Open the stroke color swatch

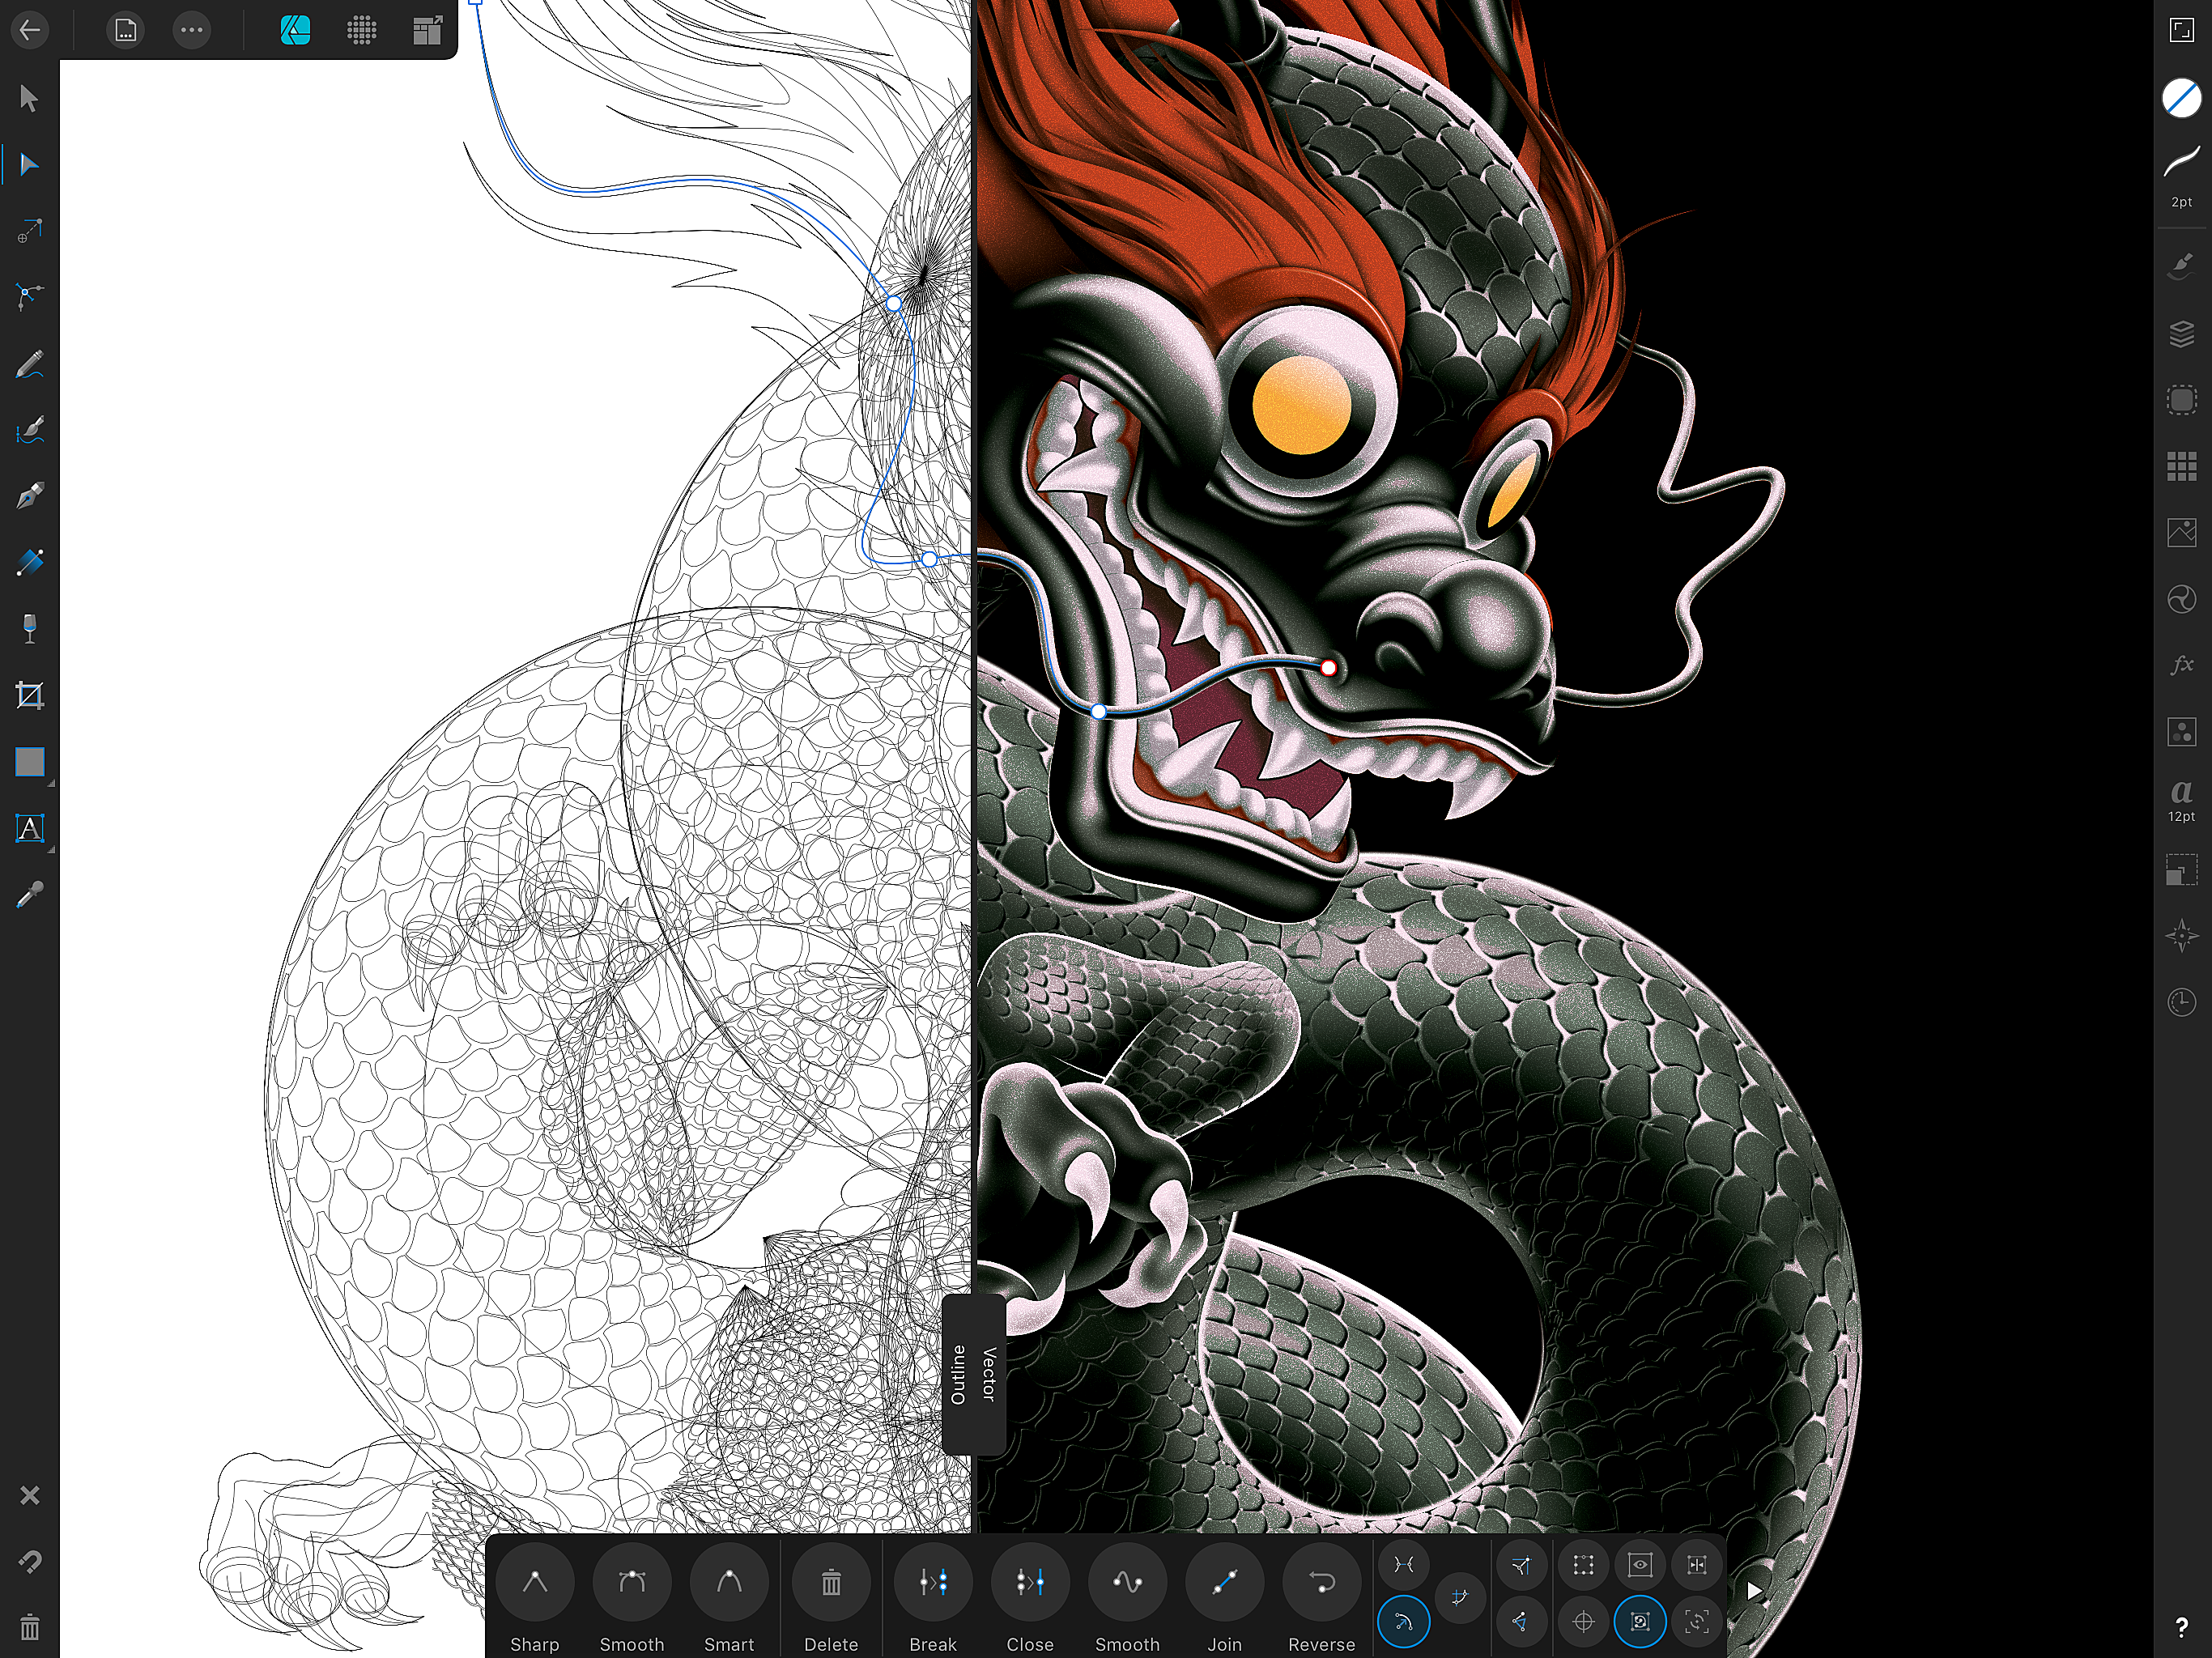[2181, 98]
